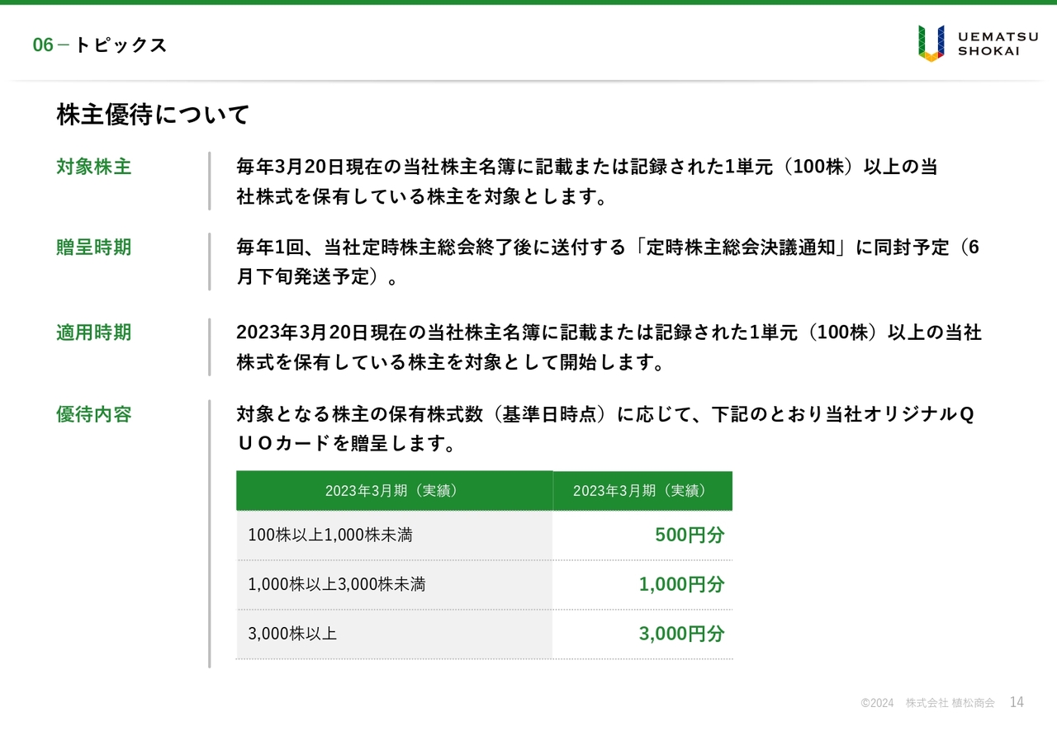Click the right table header 2023年3月期（実績）
This screenshot has height=731, width=1057.
point(642,491)
